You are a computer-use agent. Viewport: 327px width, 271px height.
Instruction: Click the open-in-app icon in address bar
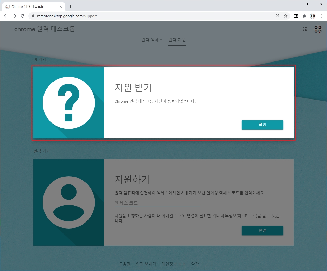[x=277, y=16]
